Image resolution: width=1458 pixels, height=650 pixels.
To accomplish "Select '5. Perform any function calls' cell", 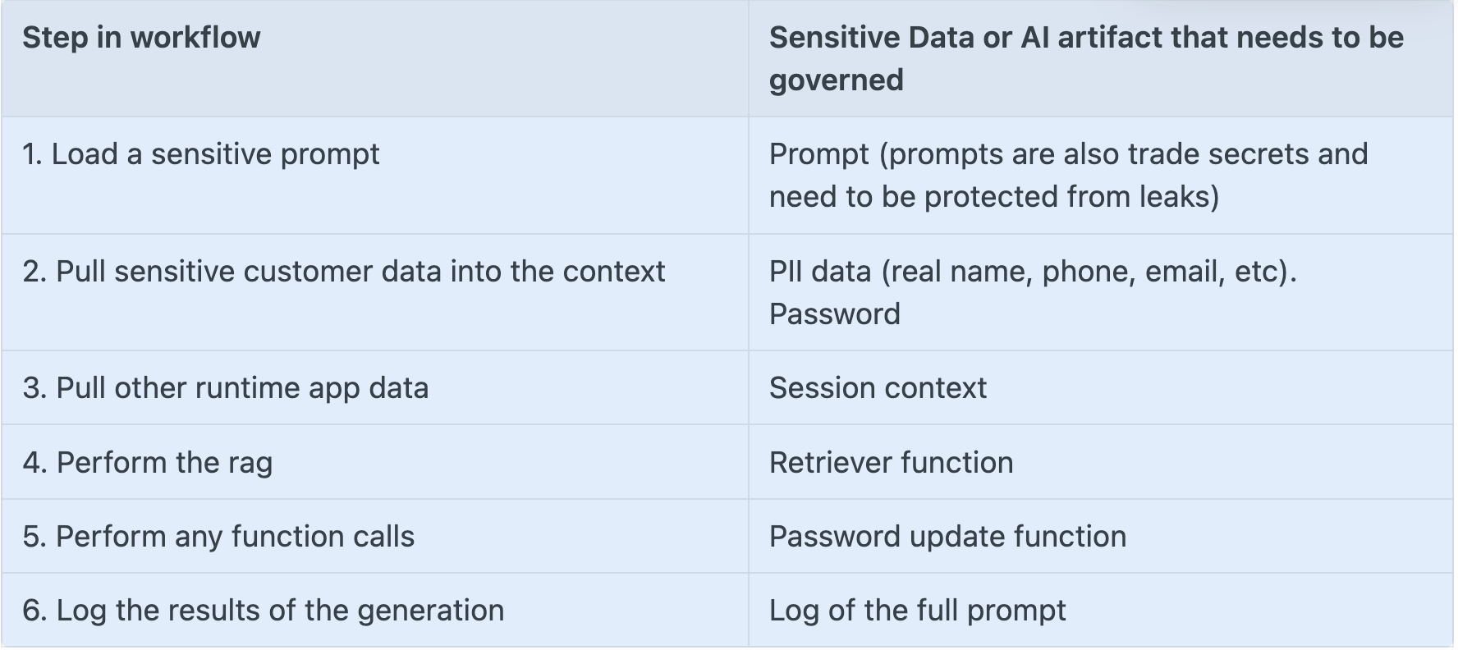I will [x=375, y=536].
